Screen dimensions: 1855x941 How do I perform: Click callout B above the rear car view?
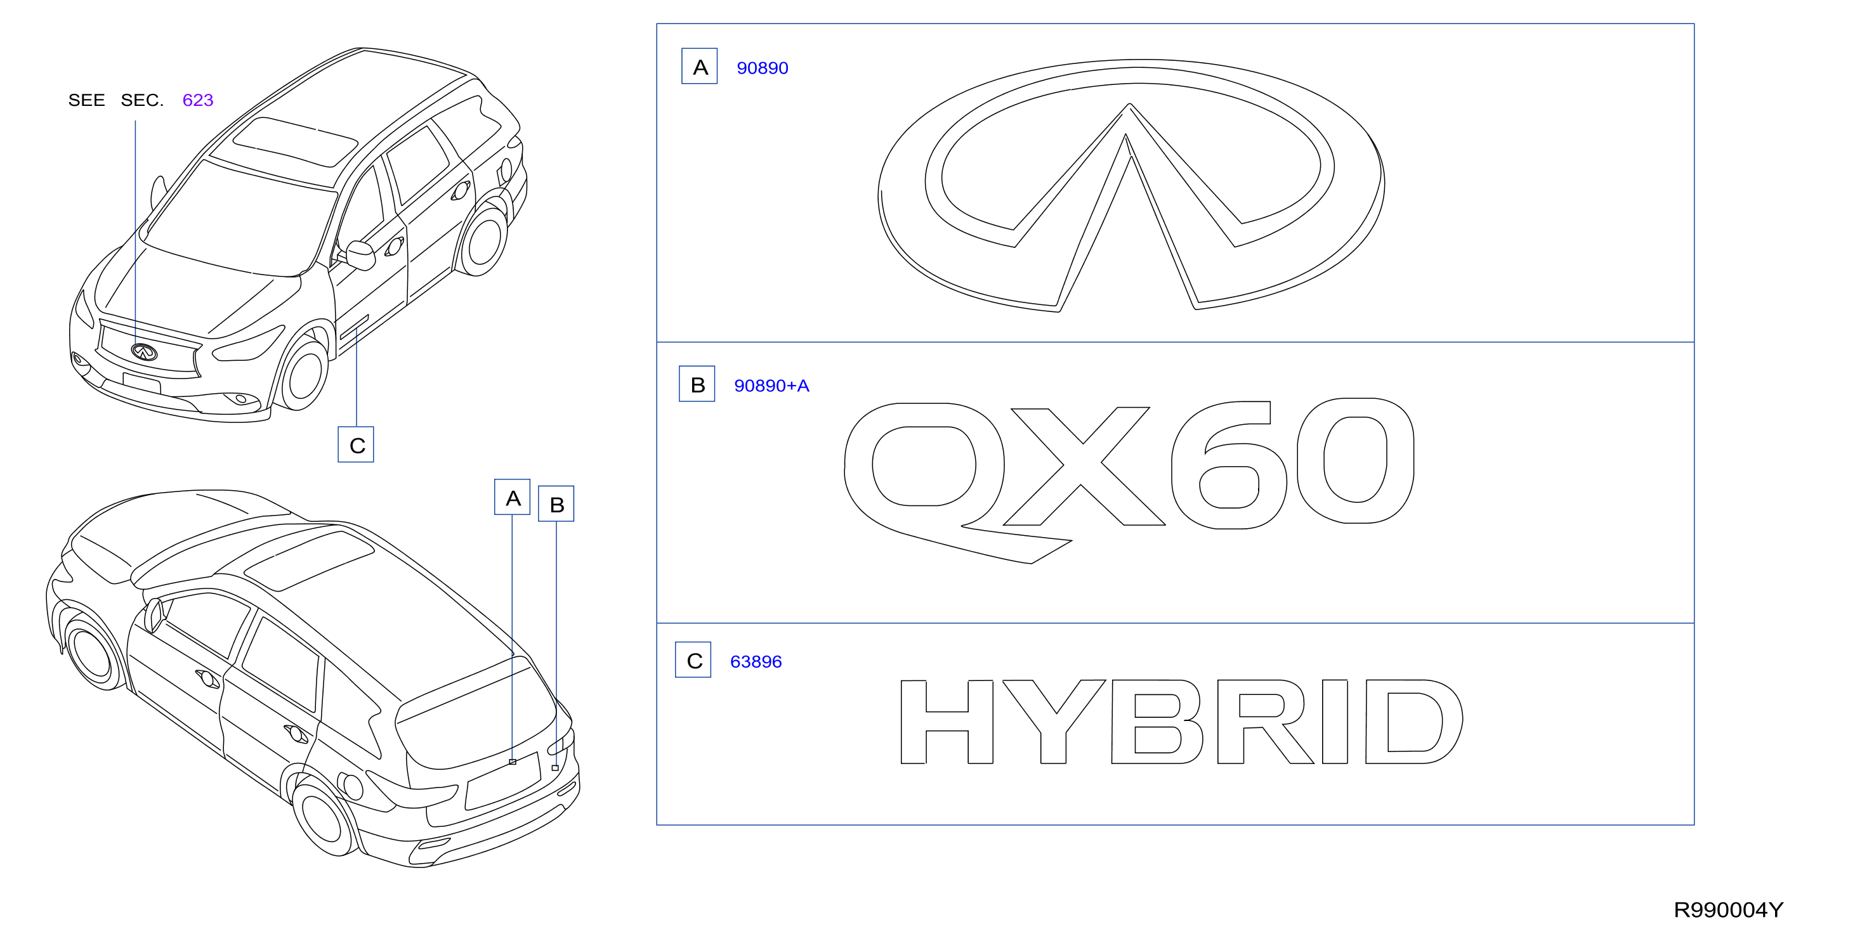pos(556,503)
